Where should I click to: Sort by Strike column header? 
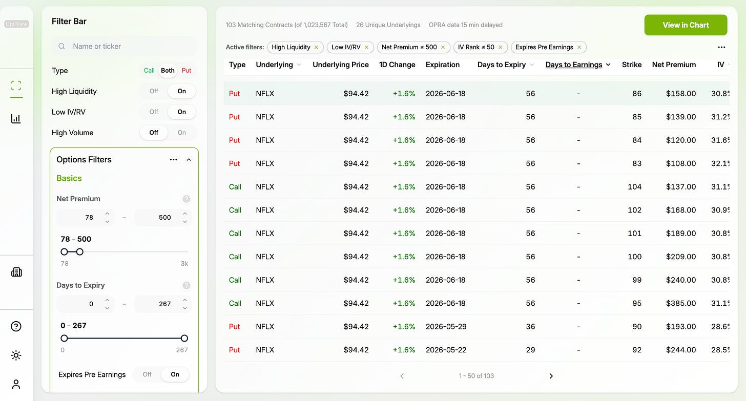(632, 65)
